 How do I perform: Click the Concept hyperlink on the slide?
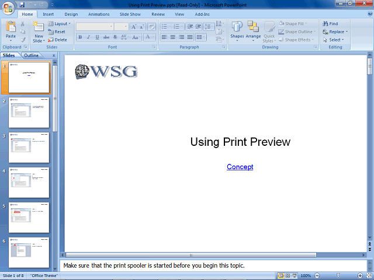coord(240,167)
